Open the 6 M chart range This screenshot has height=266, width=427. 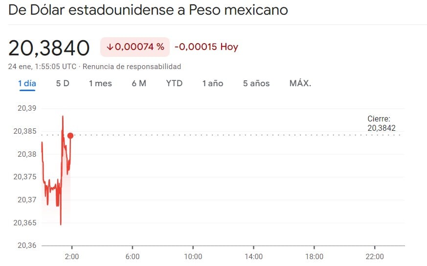(x=139, y=83)
